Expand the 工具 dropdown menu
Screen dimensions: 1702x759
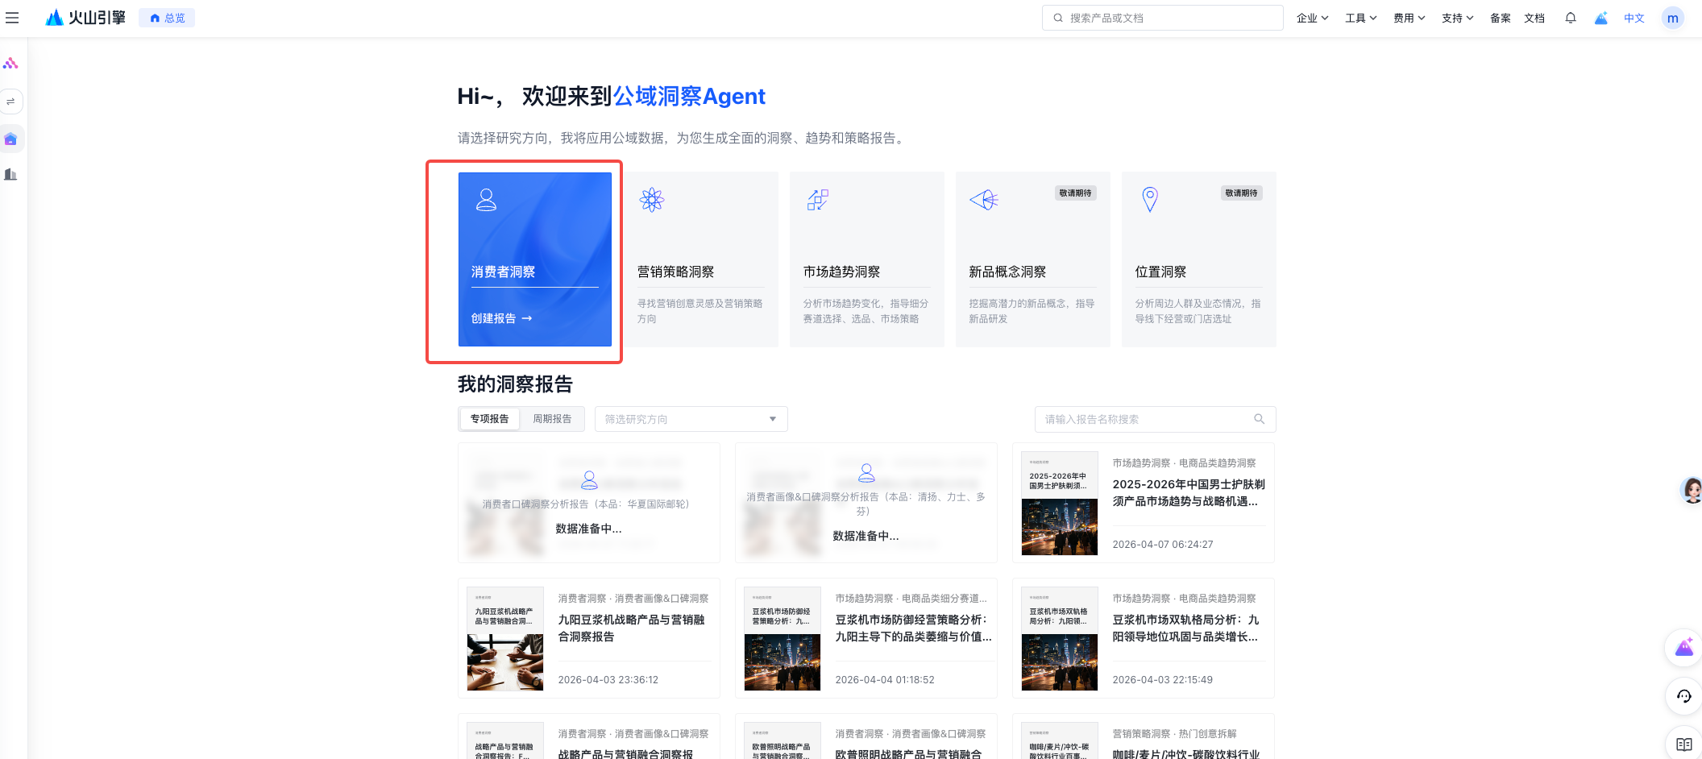coord(1360,18)
